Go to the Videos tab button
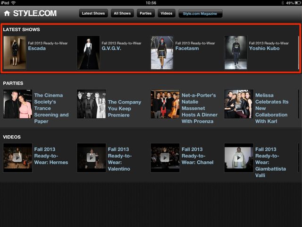302x227 pixels. (167, 13)
